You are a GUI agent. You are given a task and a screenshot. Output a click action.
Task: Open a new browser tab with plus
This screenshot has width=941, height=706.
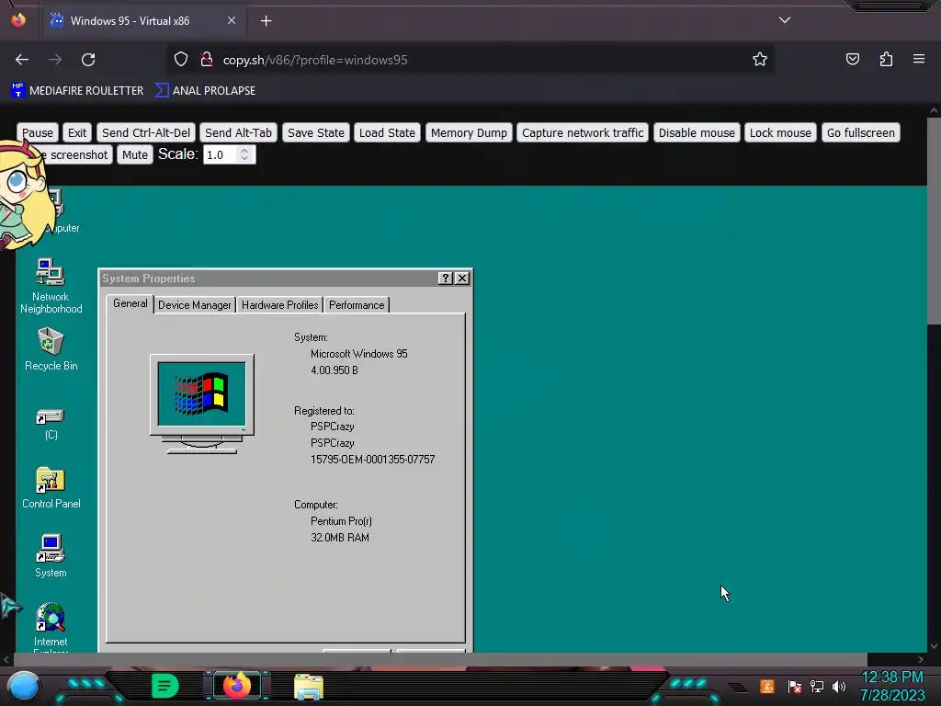click(x=266, y=21)
